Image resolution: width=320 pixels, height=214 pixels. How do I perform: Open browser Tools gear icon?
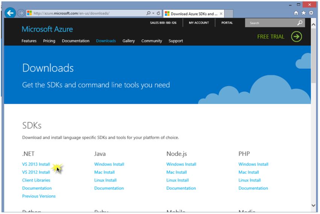[x=311, y=13]
